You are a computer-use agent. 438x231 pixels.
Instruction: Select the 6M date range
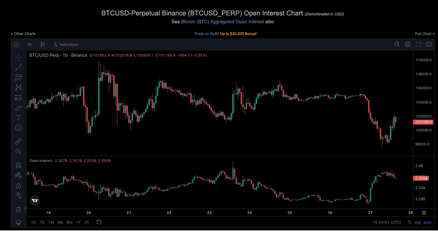pyautogui.click(x=69, y=222)
